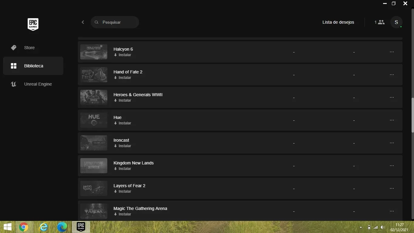Viewport: 414px width, 233px height.
Task: Show hidden system tray icons
Action: click(x=361, y=227)
